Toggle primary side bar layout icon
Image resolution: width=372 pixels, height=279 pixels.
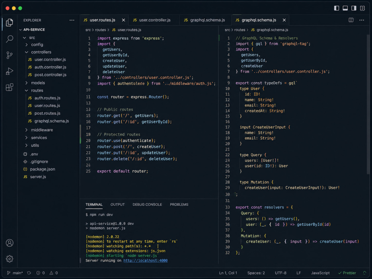coord(336,8)
